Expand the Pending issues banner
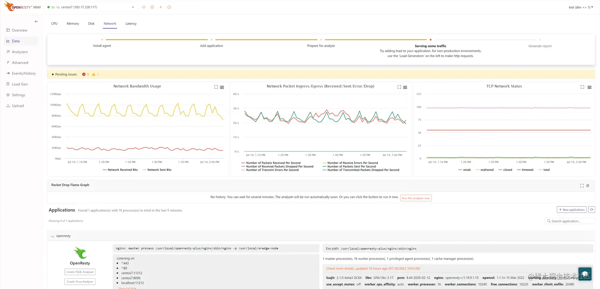This screenshot has width=600, height=289. tap(53, 74)
